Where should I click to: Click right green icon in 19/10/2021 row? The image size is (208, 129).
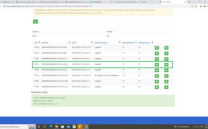coord(166,59)
